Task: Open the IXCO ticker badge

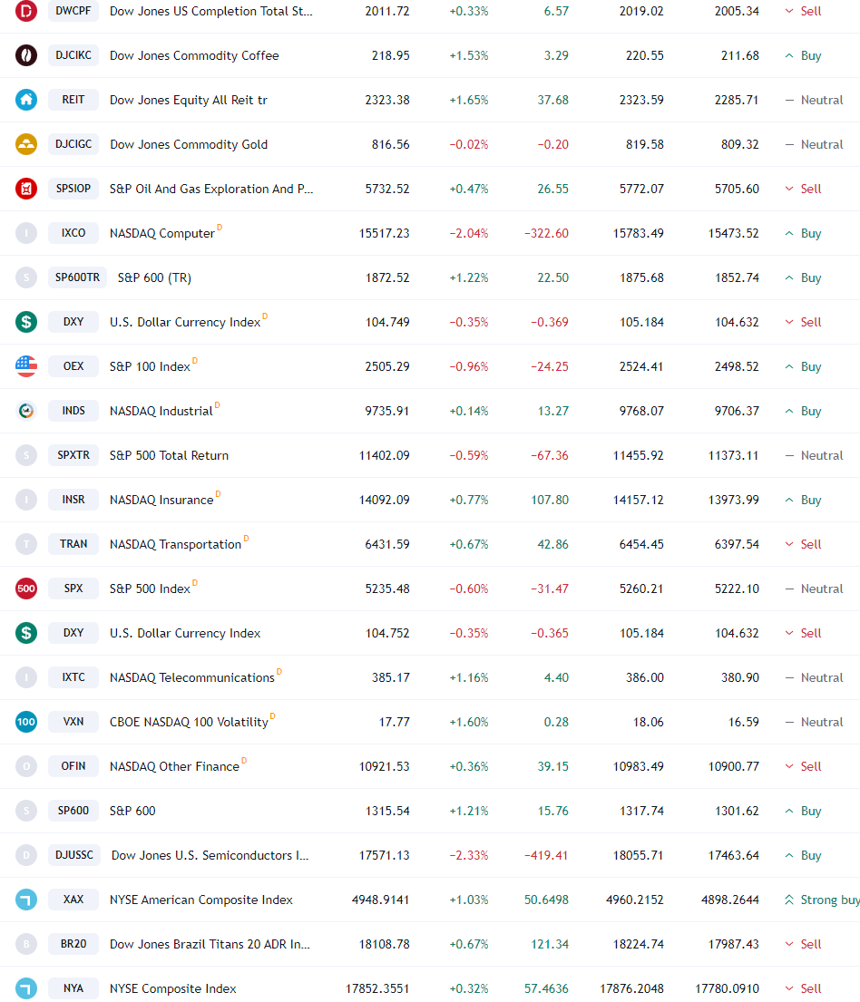Action: click(x=73, y=233)
